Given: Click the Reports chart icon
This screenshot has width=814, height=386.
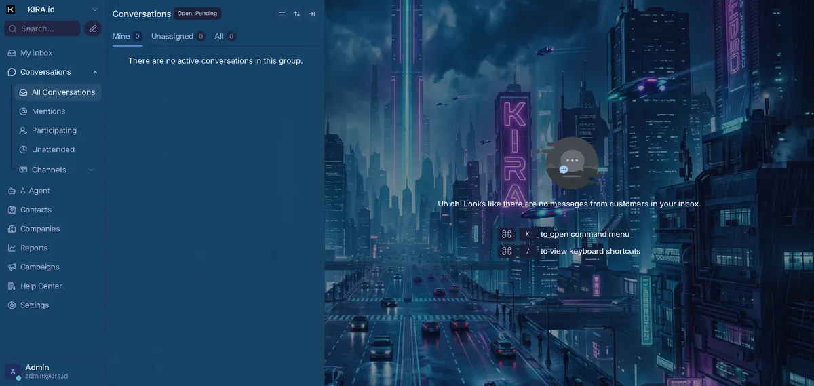Looking at the screenshot, I should [12, 248].
